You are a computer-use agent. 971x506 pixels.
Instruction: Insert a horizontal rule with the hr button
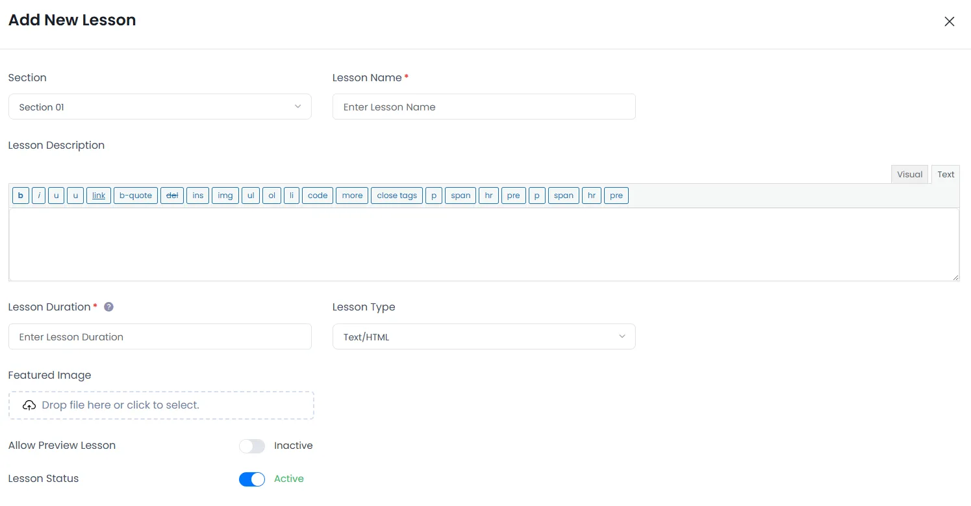click(x=488, y=195)
